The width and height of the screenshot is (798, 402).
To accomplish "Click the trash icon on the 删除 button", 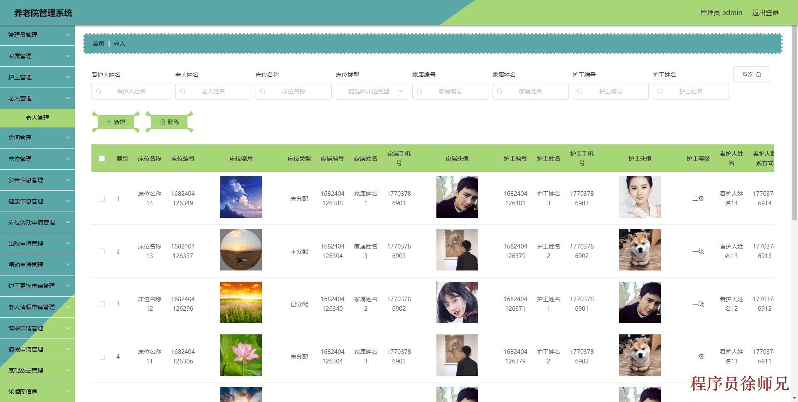I will click(163, 122).
